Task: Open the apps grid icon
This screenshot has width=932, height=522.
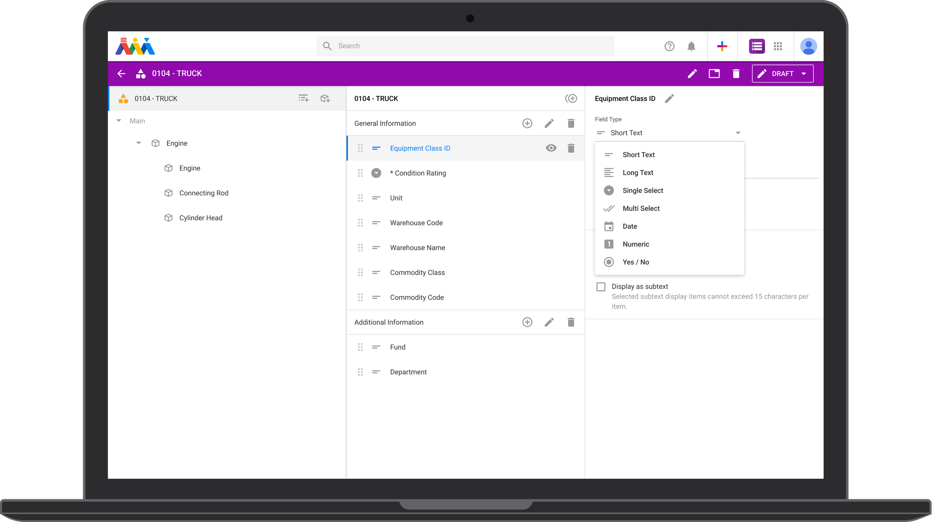Action: tap(778, 46)
